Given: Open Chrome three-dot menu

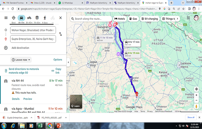Looking at the screenshot, I should click(199, 9).
